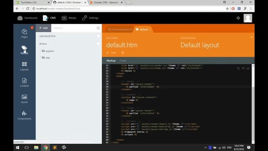Open search in the code editor
The width and height of the screenshot is (268, 151).
[x=238, y=68]
